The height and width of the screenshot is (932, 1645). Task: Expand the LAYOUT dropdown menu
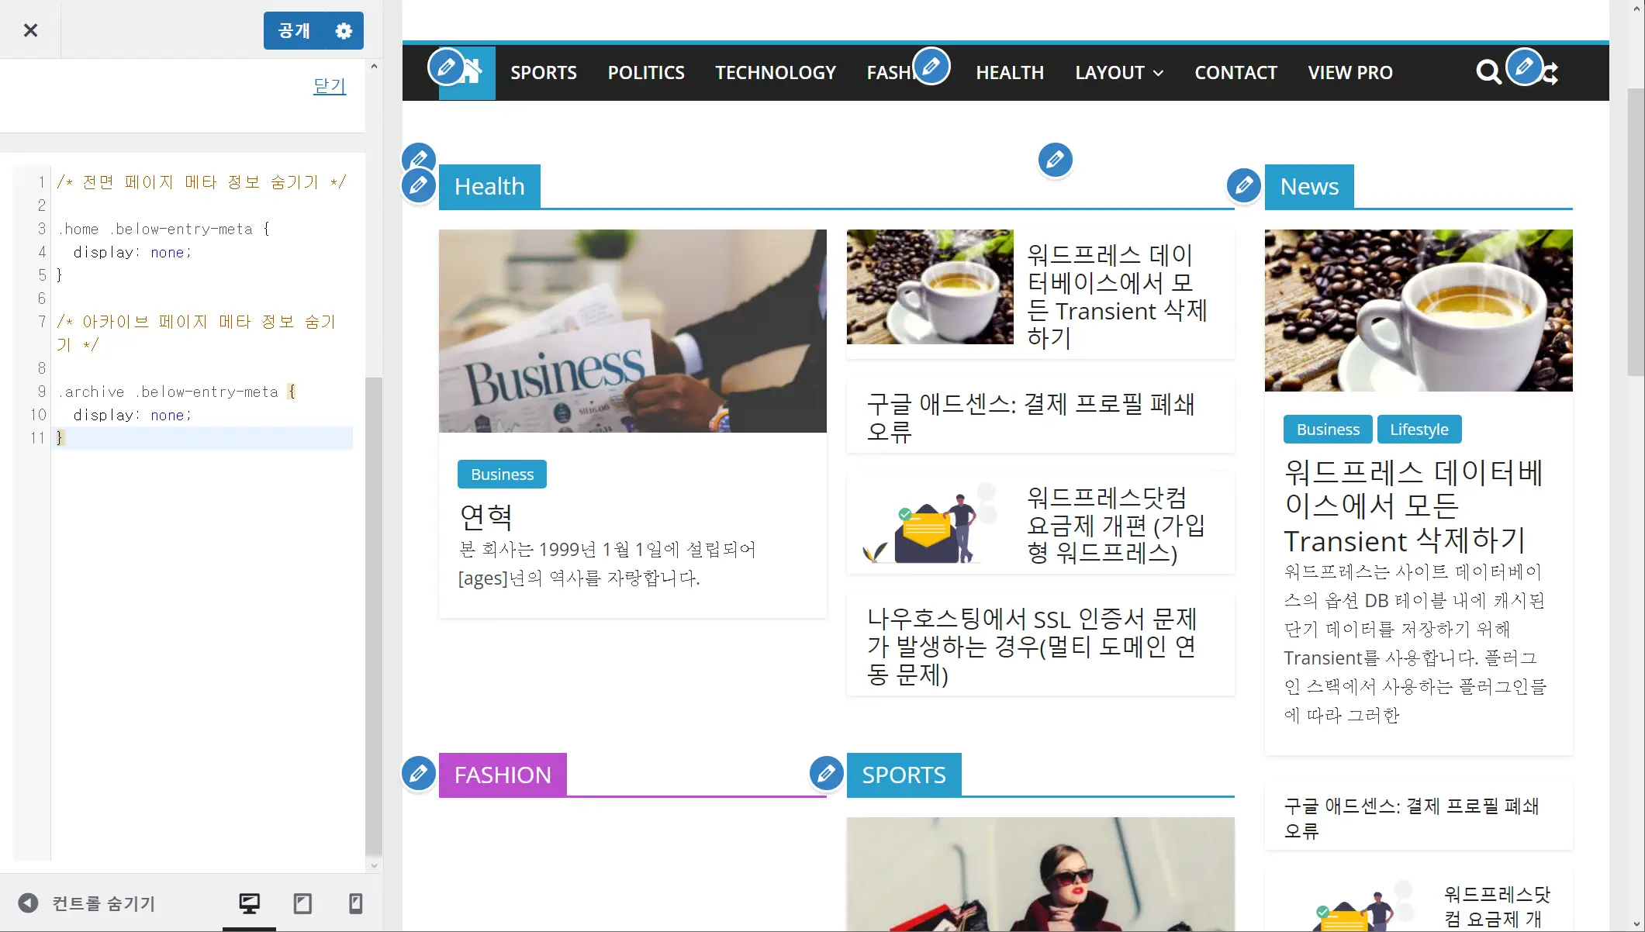click(x=1118, y=72)
